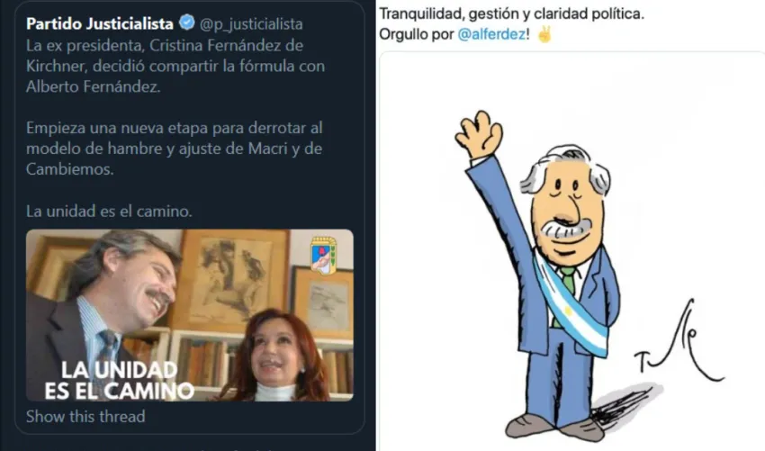Click the red-haired woman in the photo
The image size is (765, 451).
[275, 356]
